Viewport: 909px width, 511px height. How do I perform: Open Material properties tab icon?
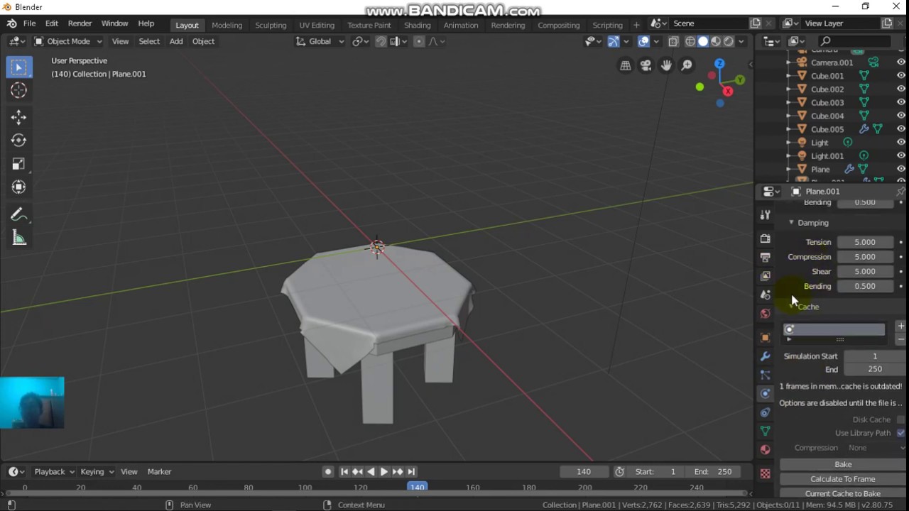(x=765, y=449)
